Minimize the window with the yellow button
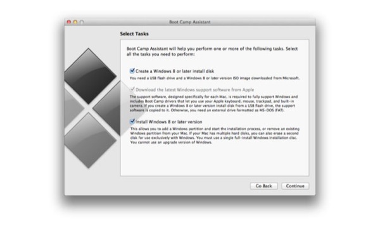This screenshot has width=380, height=228. [75, 22]
